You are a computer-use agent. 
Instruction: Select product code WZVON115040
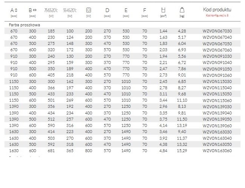coord(217,88)
